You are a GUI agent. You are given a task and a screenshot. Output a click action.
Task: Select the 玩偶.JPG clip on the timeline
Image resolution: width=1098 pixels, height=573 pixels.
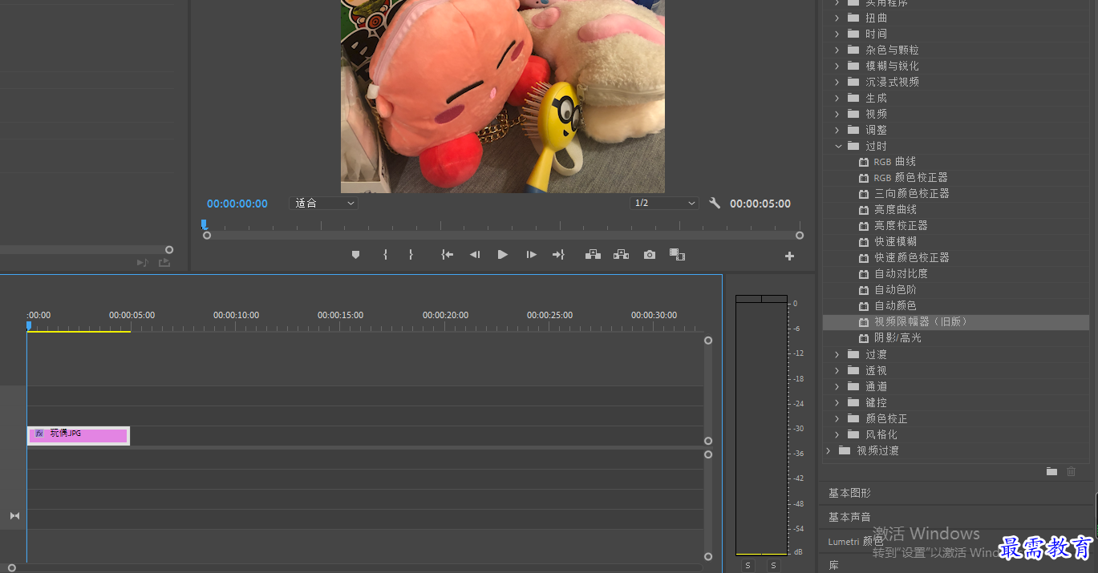tap(79, 435)
